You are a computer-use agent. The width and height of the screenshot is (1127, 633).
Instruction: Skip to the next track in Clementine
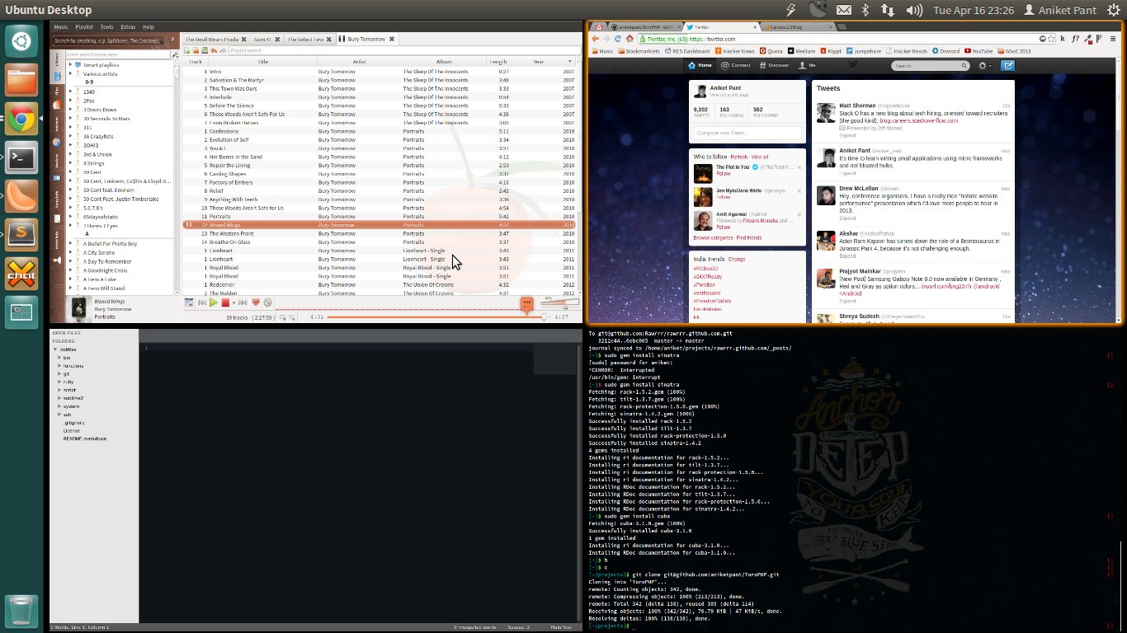coord(243,302)
